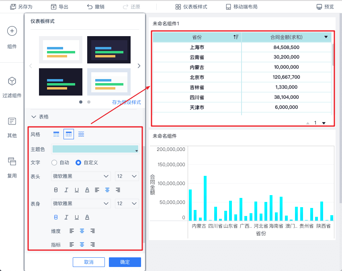Toggle underline for 表身 text
Image resolution: width=342 pixels, height=271 pixels.
tap(77, 217)
